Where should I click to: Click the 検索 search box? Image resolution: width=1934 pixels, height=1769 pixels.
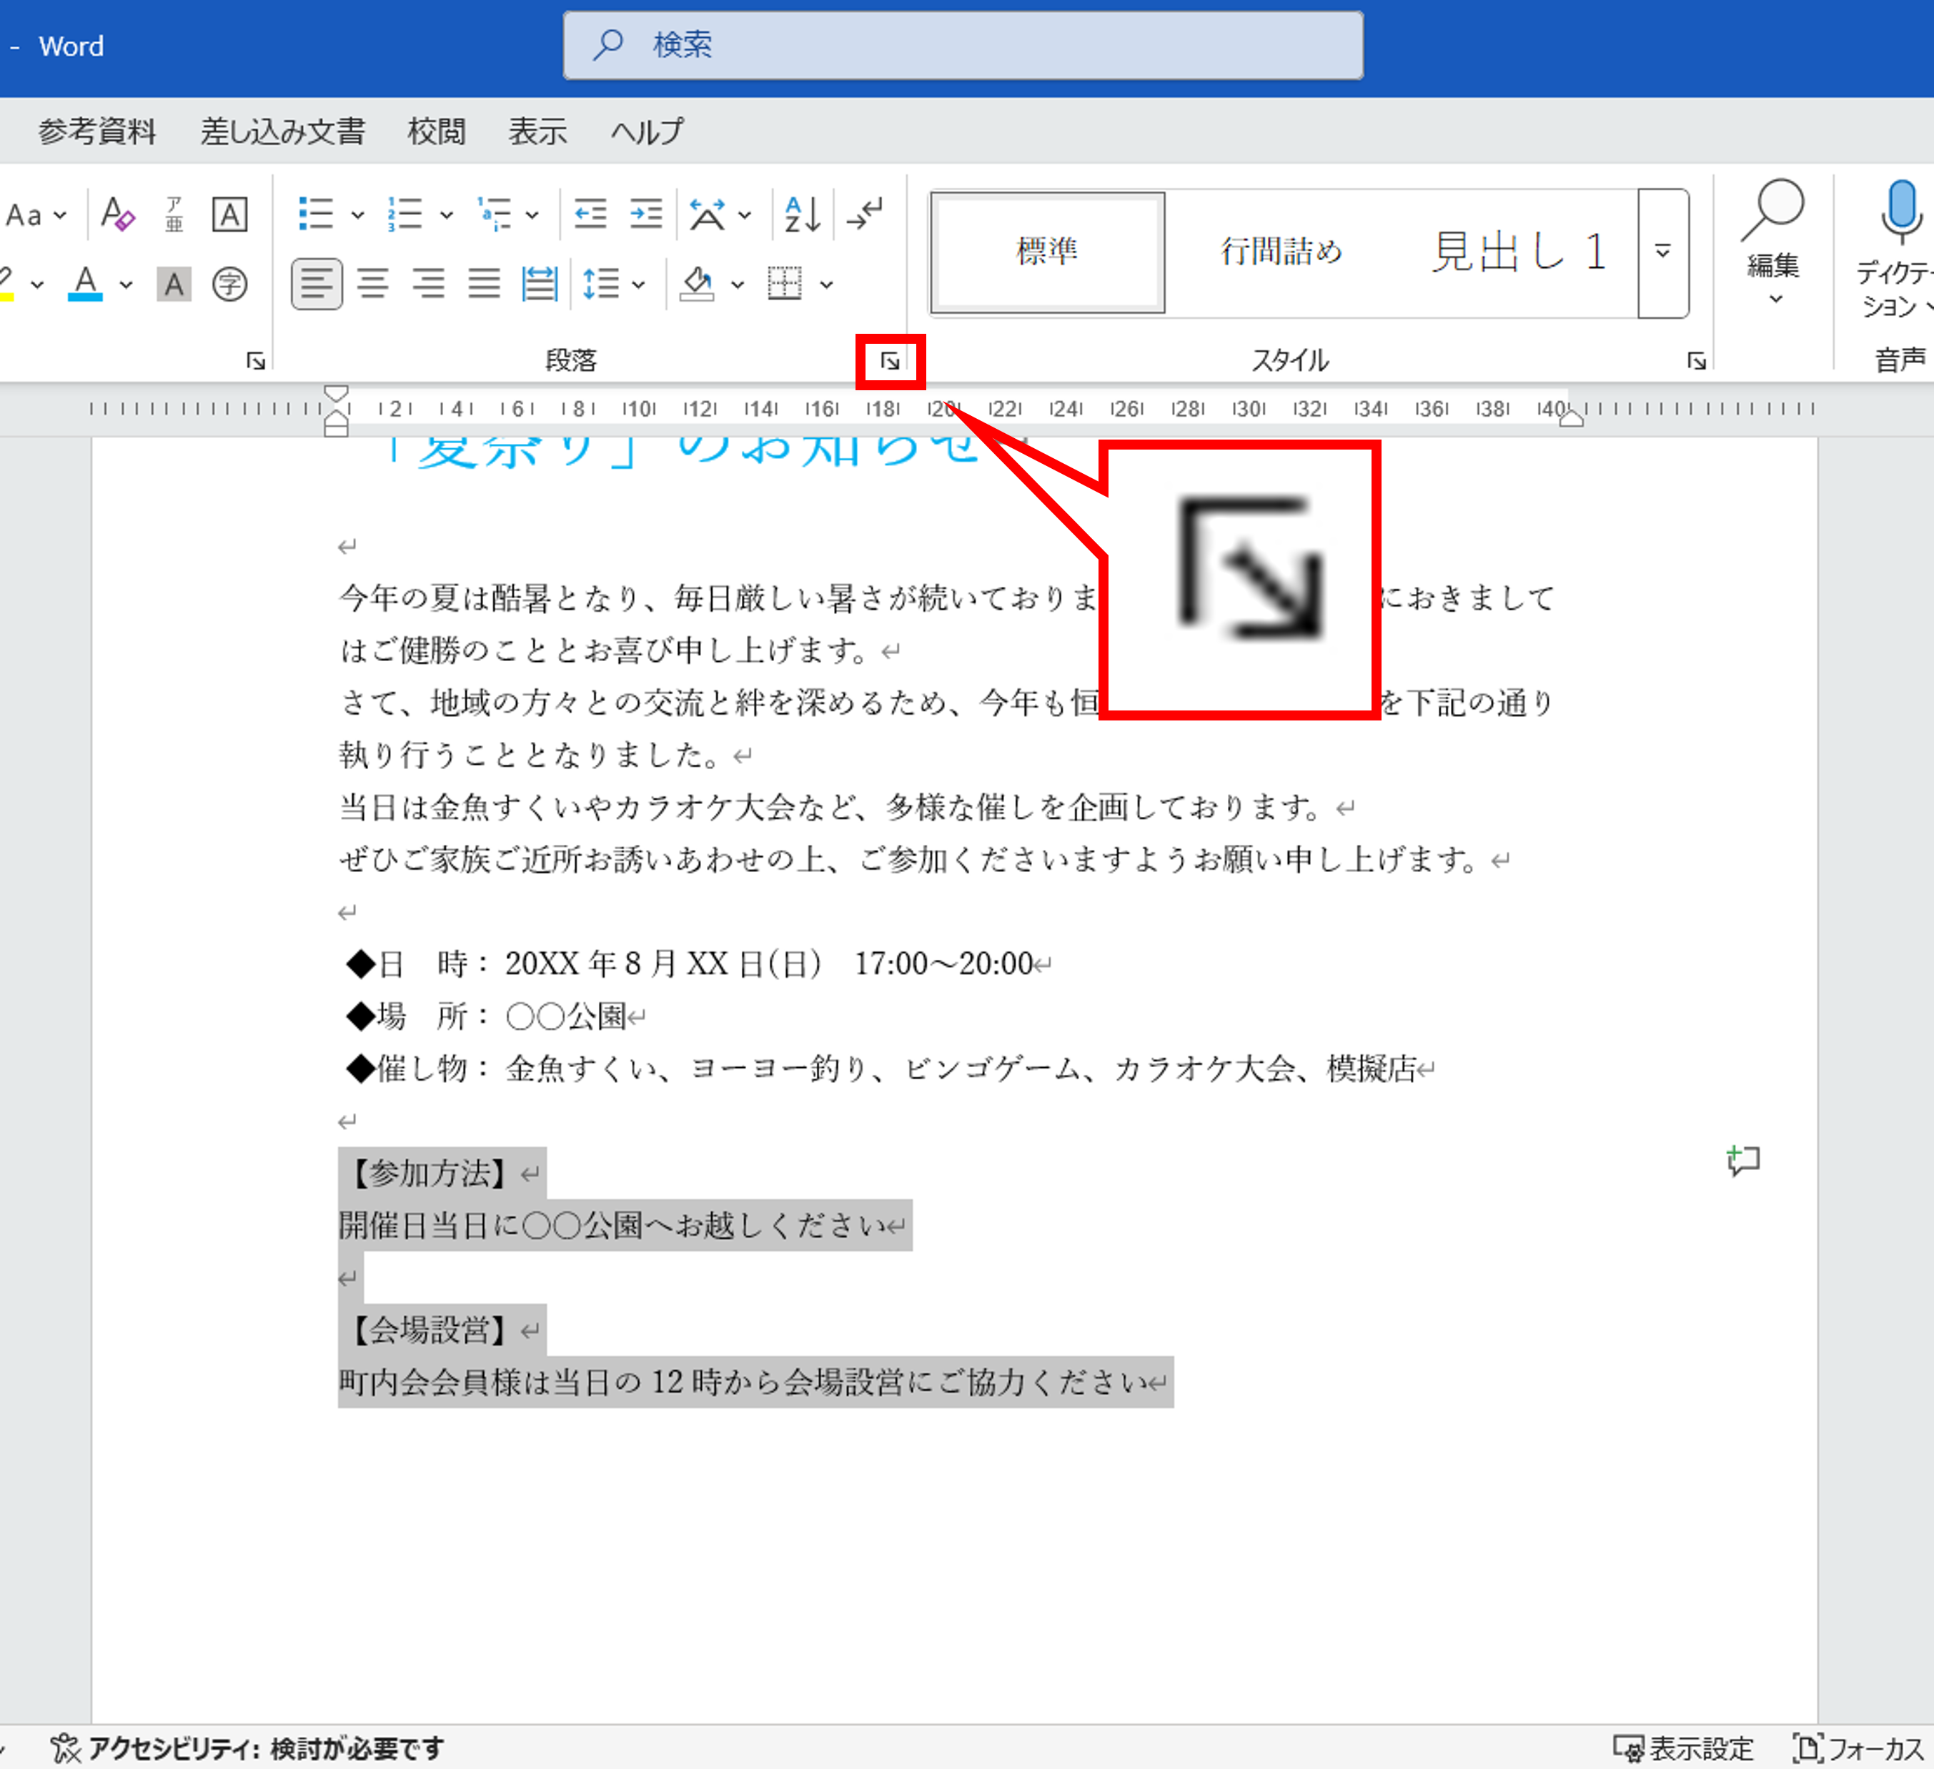[962, 45]
